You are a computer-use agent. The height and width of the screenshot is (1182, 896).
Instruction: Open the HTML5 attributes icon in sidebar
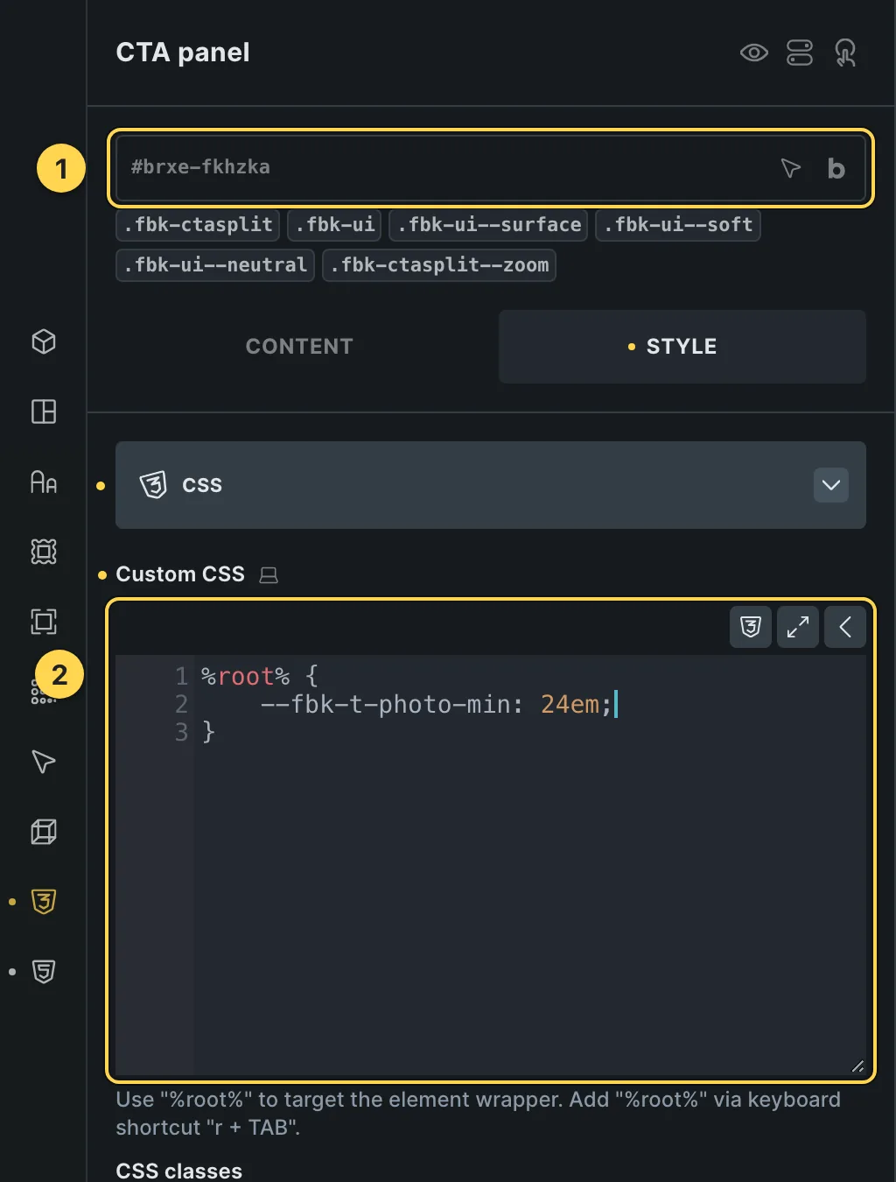44,972
